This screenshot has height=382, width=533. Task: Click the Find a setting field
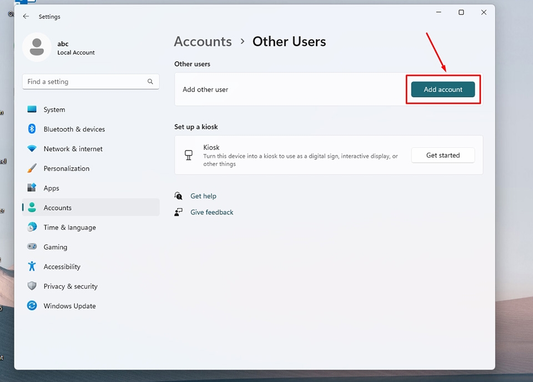click(90, 82)
